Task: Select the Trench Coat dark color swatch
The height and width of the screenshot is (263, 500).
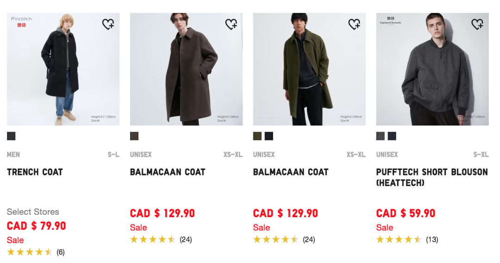Action: 11,136
